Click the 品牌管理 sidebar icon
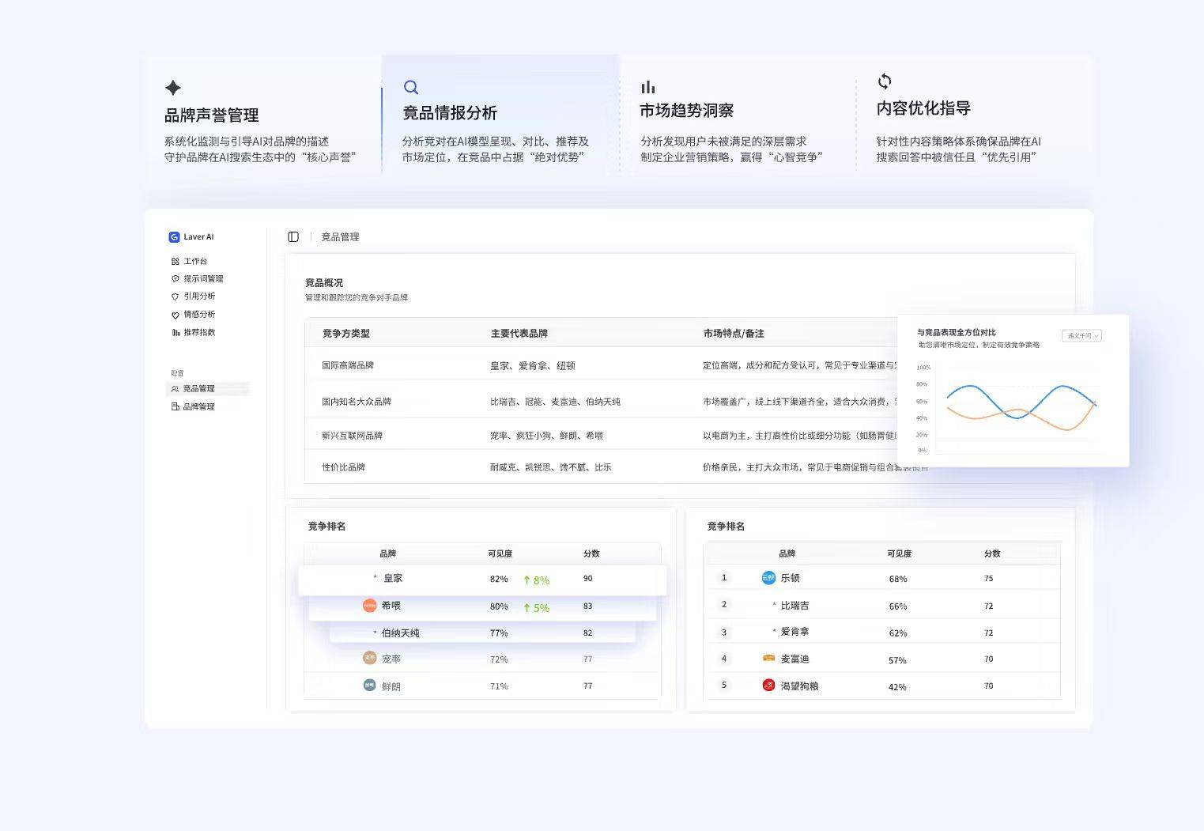Screen dimensions: 1204x831 176,406
